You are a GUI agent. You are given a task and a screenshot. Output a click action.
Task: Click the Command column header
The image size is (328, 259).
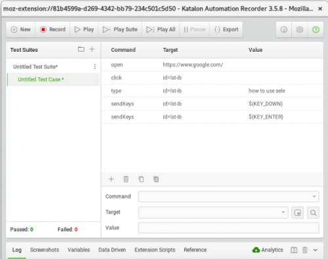pos(123,50)
